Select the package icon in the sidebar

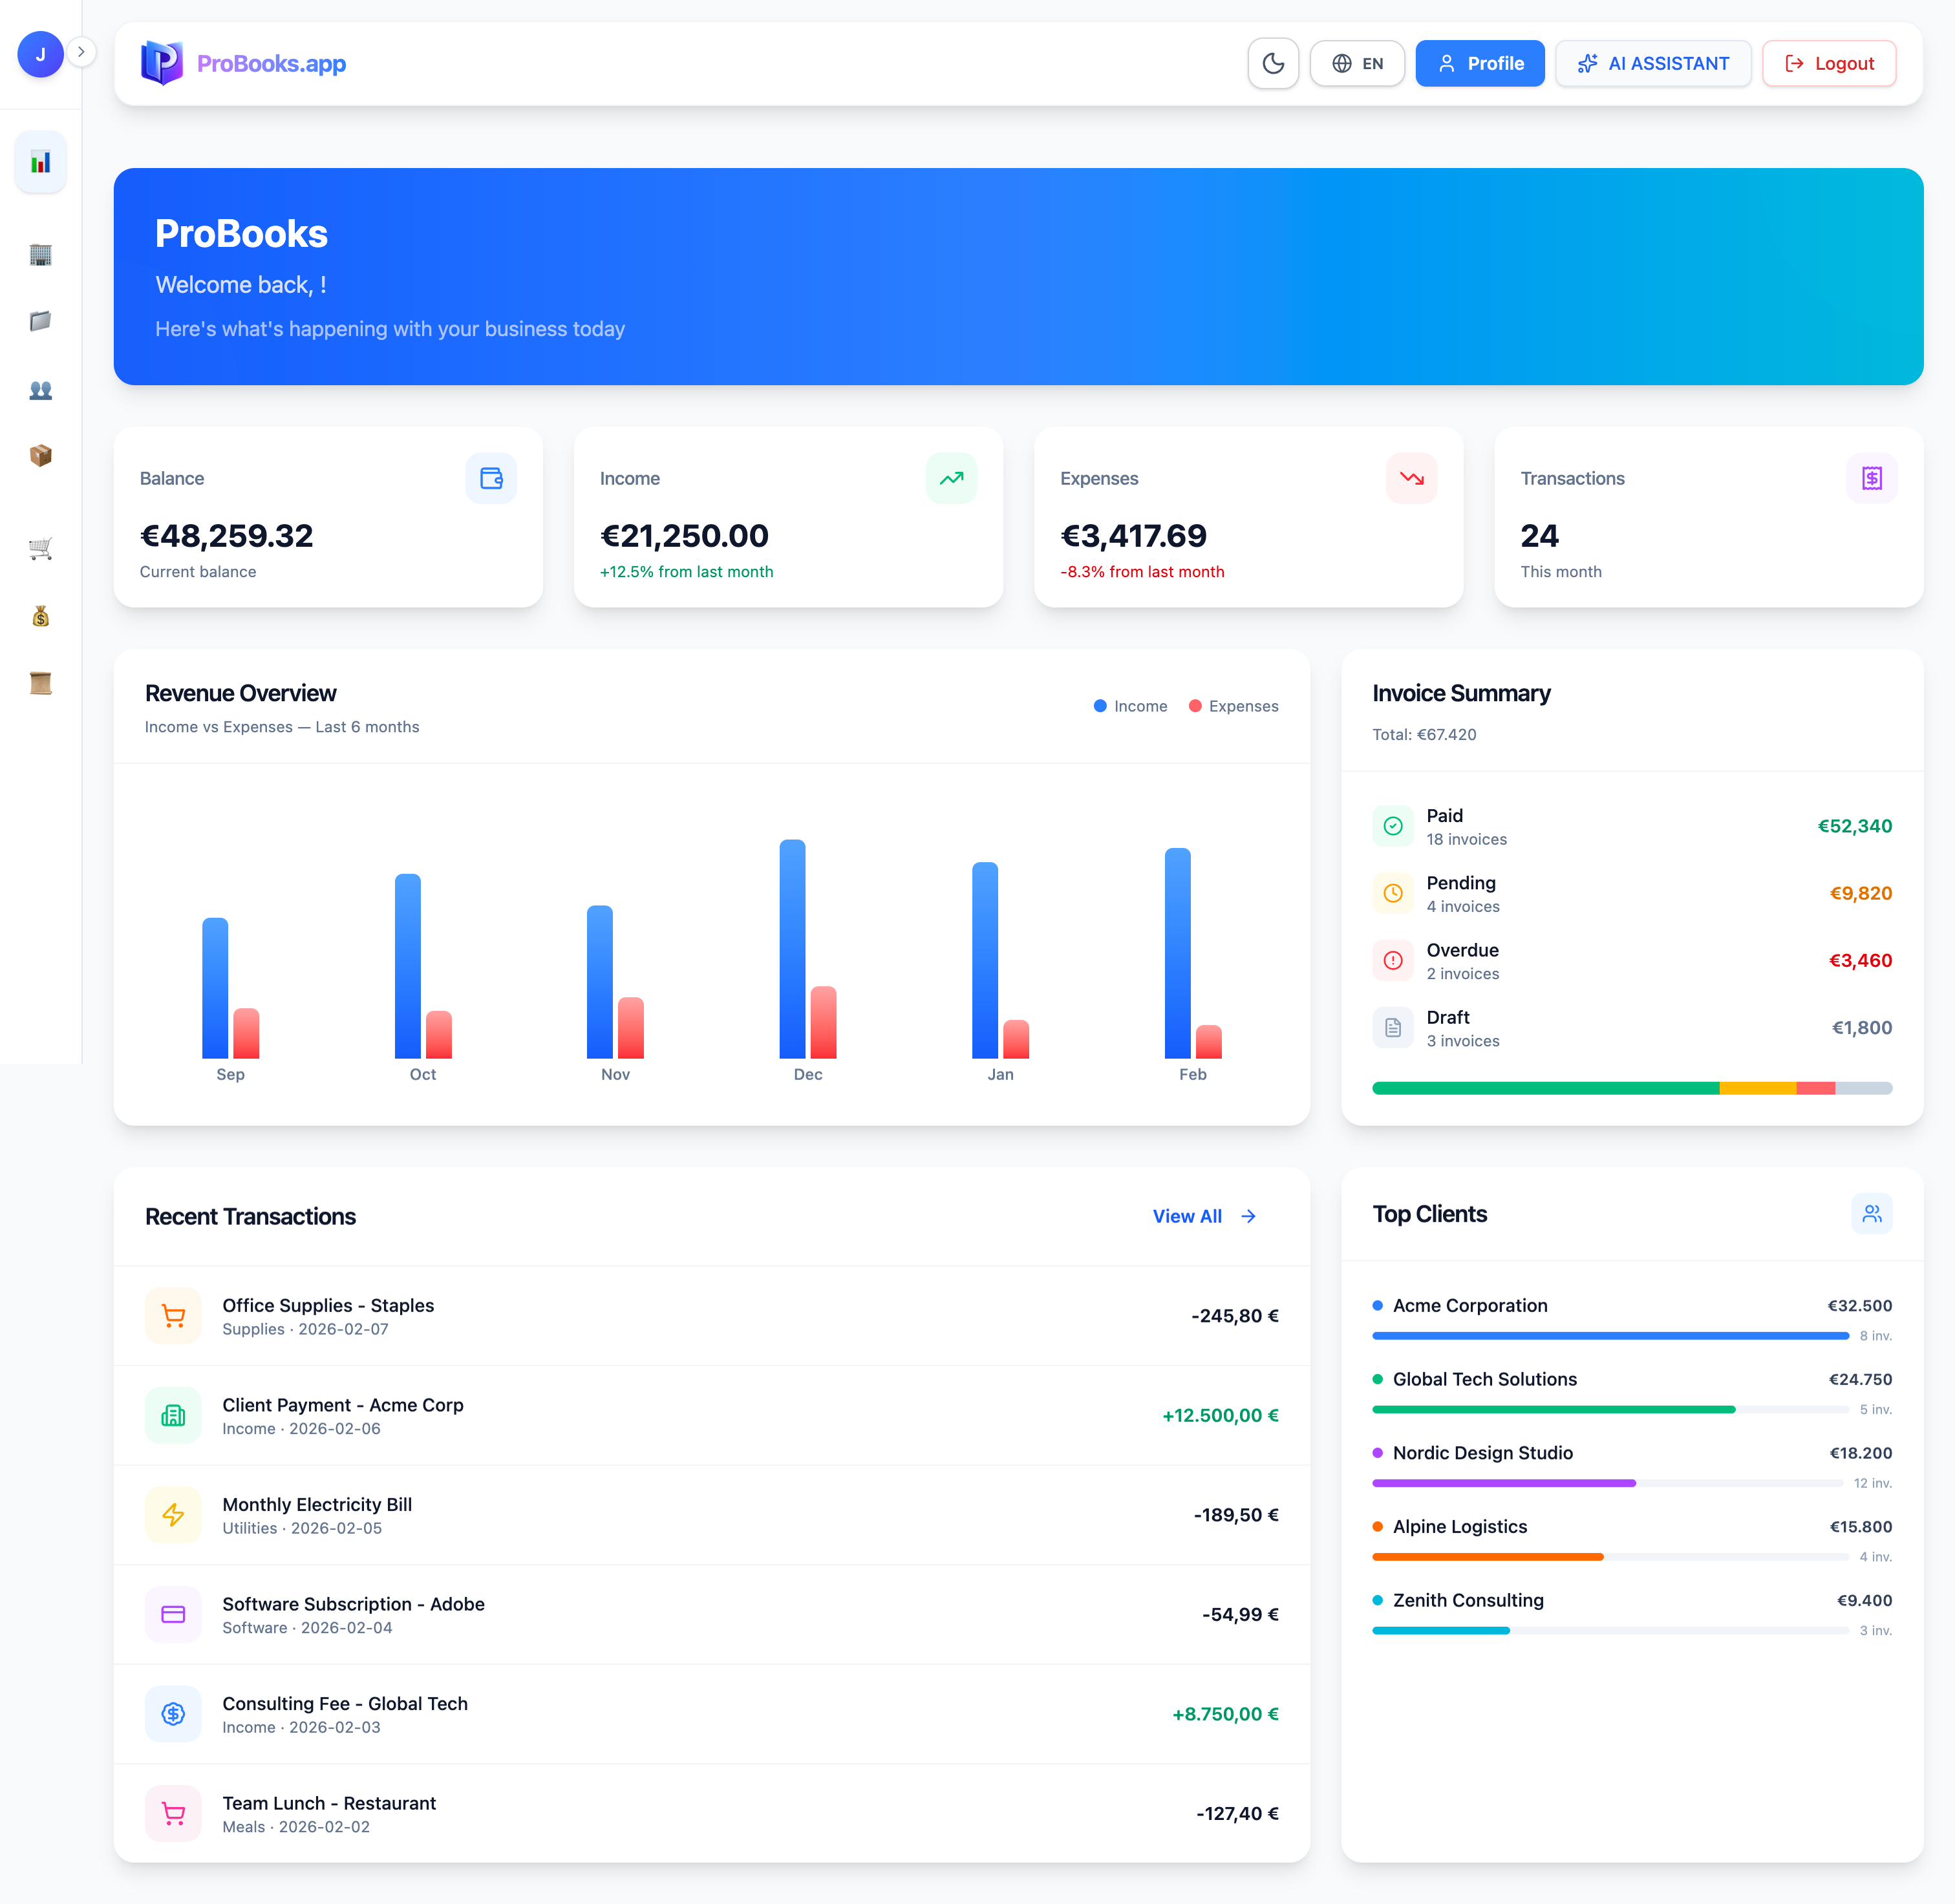pyautogui.click(x=40, y=455)
